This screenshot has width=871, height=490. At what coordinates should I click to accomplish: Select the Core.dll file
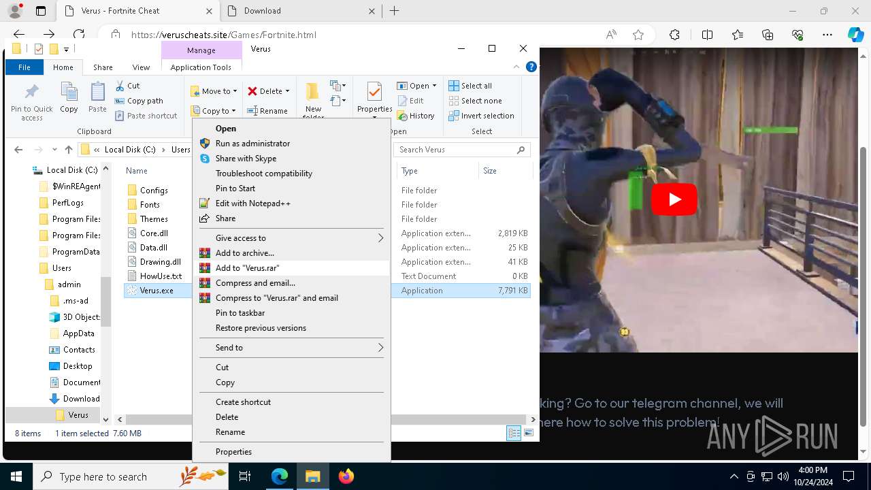[154, 233]
